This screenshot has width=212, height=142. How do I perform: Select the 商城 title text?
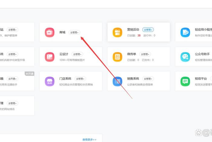[x=62, y=32]
